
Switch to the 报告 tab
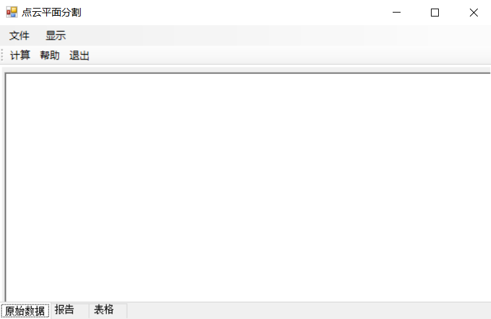(69, 310)
